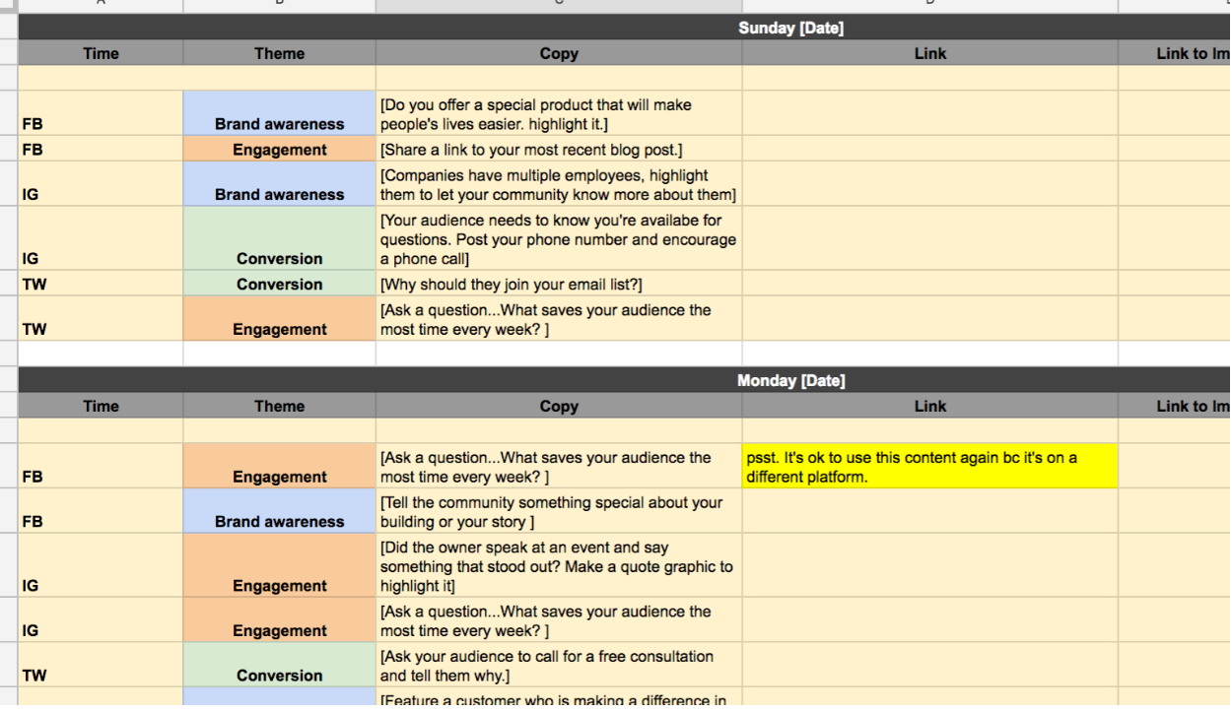Click the free consultation copy cell
The image size is (1232, 711).
(x=559, y=666)
